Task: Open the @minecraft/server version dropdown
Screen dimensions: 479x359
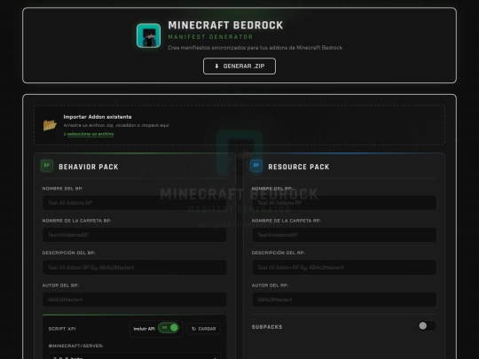Action: [135, 356]
